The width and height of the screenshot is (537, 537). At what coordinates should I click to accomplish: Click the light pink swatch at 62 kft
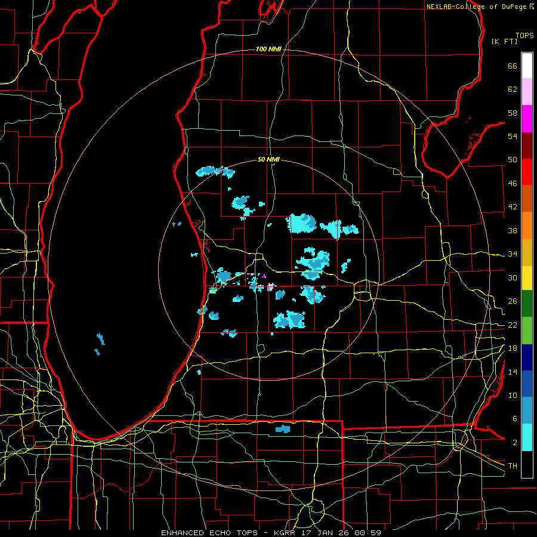(x=527, y=92)
